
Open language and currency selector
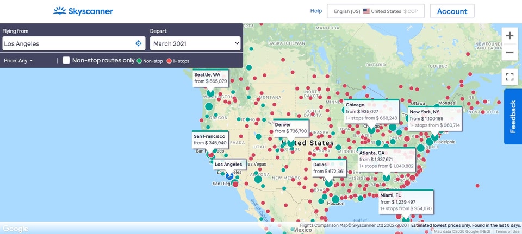click(376, 11)
